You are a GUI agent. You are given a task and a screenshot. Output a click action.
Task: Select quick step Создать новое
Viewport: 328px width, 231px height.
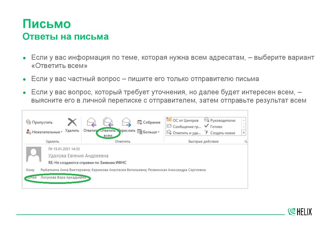click(x=220, y=133)
